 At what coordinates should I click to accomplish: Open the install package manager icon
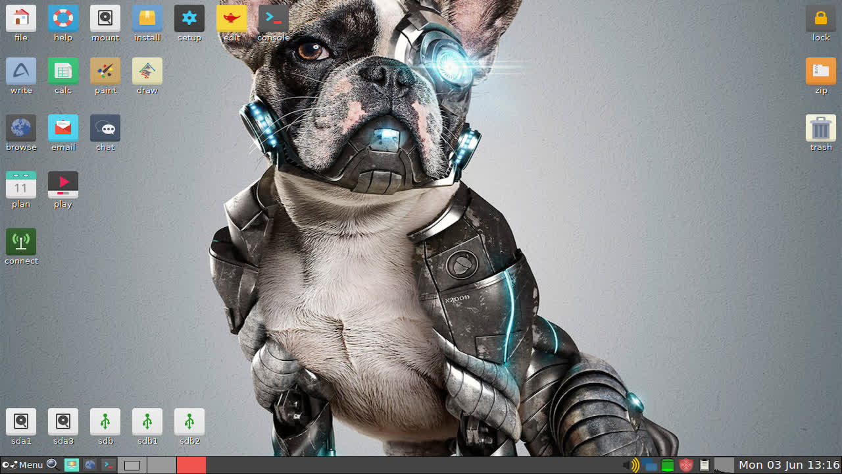(x=147, y=19)
